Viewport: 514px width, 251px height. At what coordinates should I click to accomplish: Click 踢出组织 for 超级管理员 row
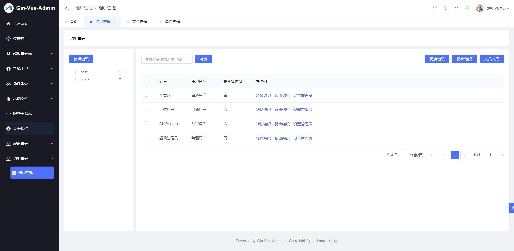point(282,138)
